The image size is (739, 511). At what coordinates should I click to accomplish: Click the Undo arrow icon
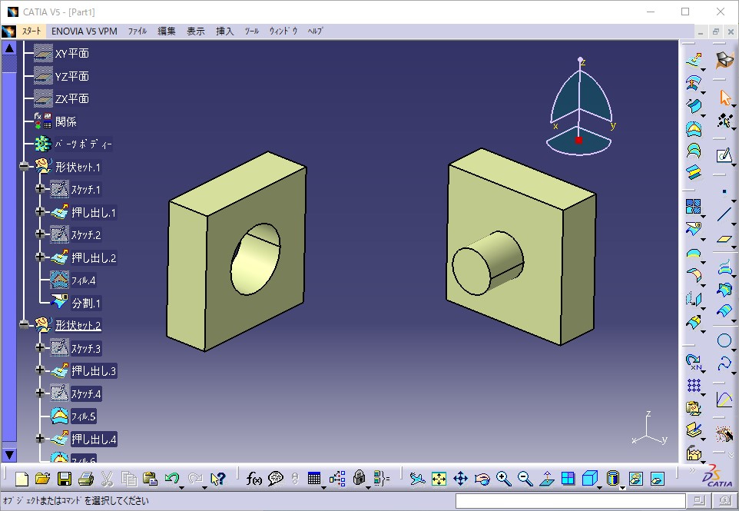tap(172, 479)
